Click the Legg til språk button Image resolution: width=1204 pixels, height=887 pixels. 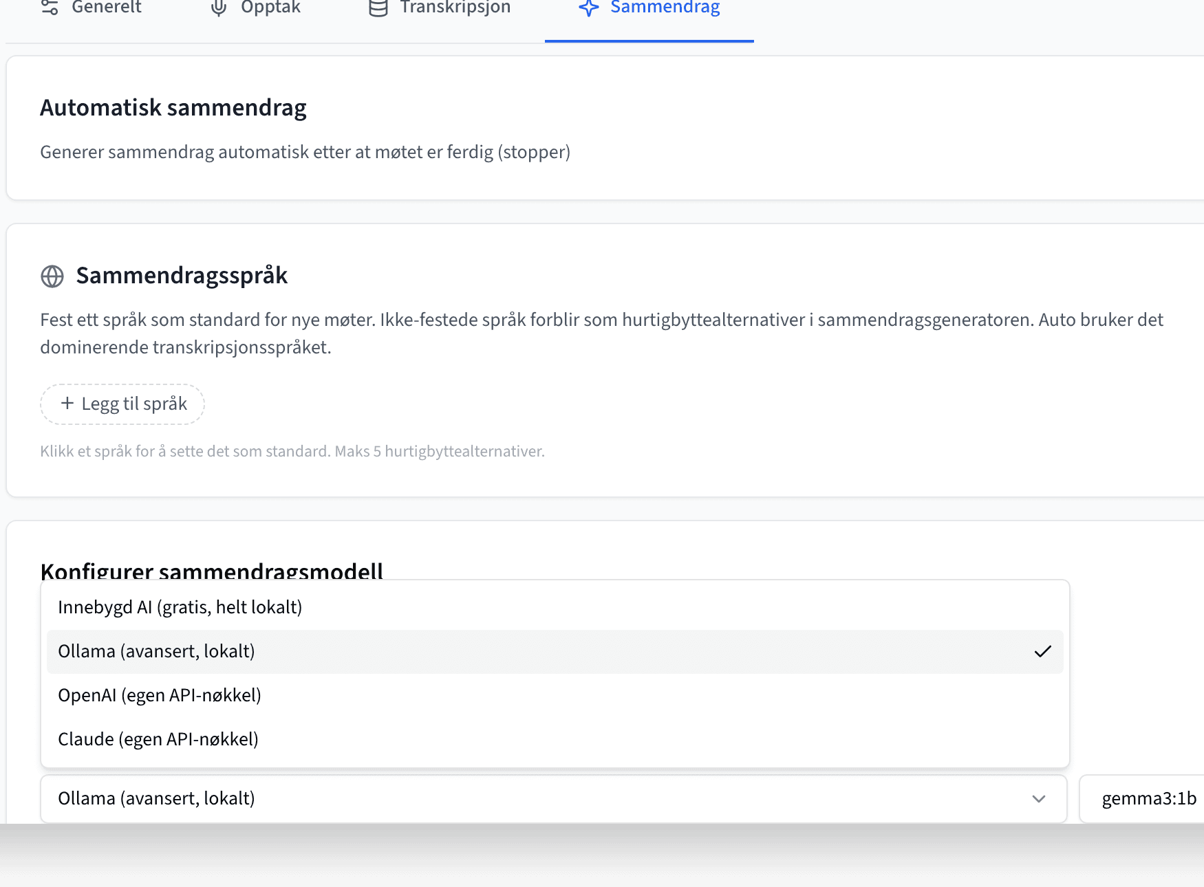[x=122, y=404]
